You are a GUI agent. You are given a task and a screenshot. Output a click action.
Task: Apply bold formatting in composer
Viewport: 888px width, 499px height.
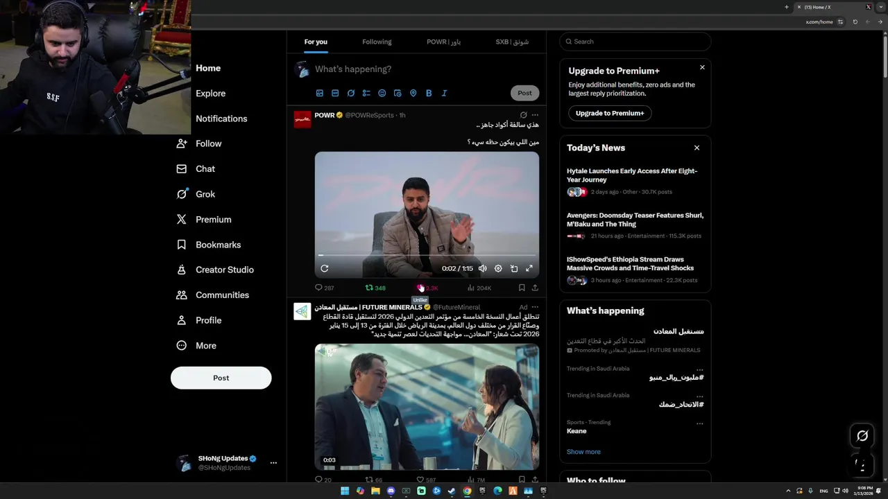point(429,93)
